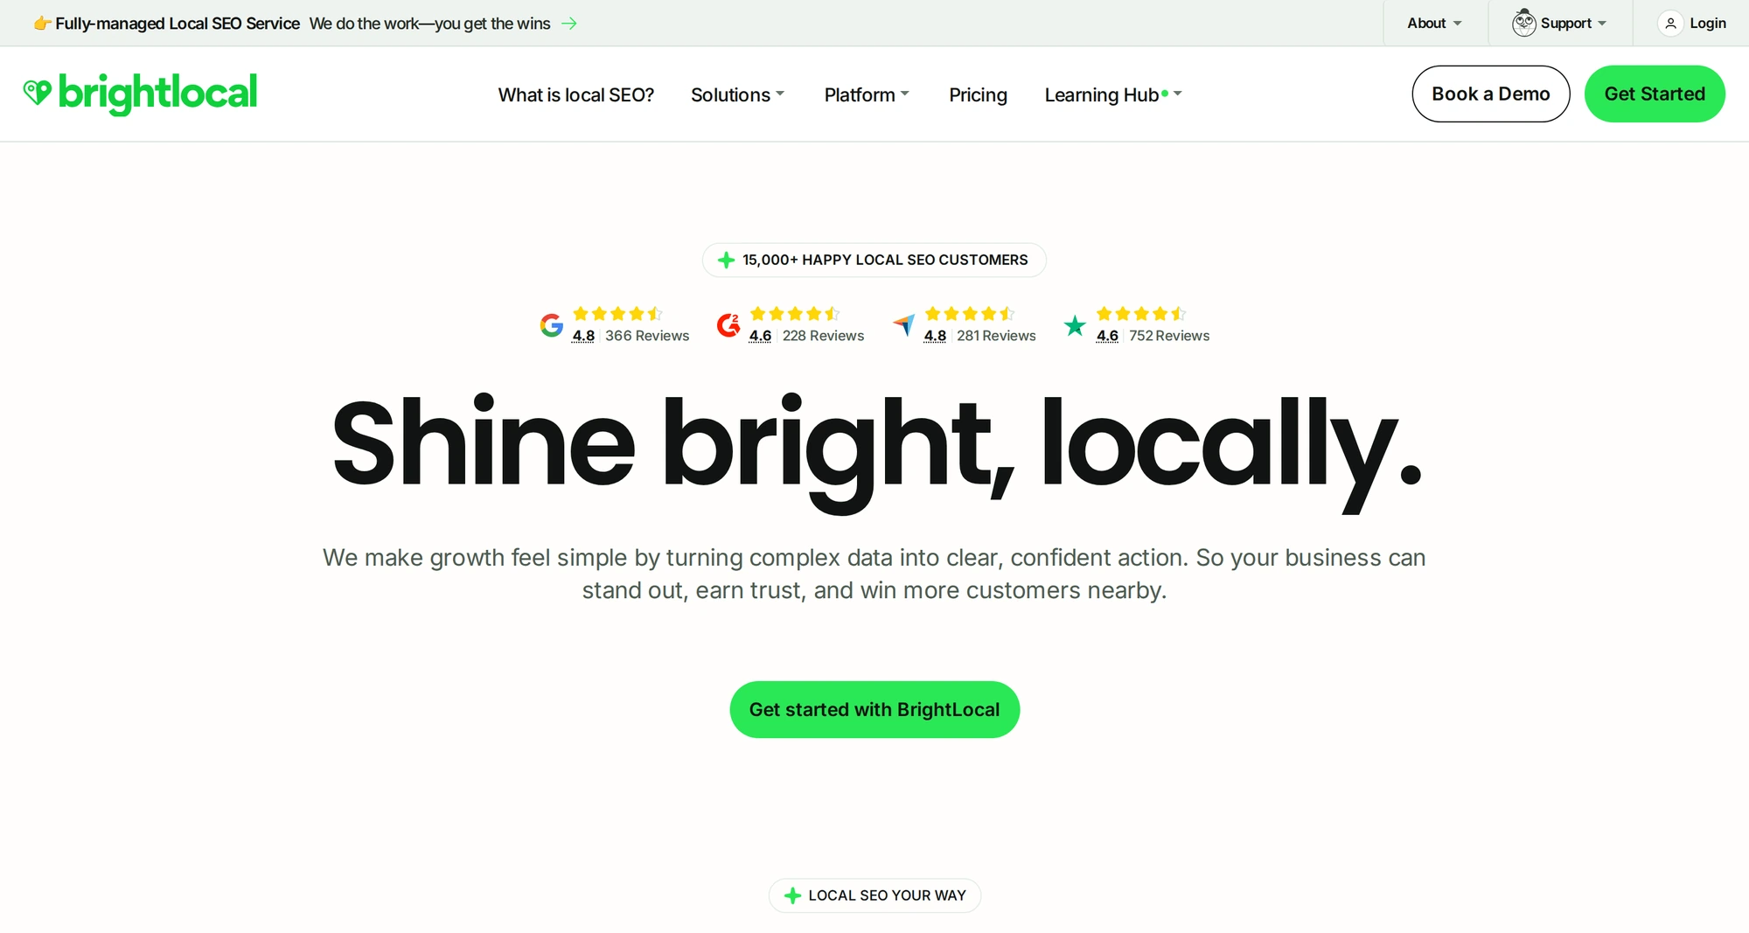Go to What is local SEO? page
The width and height of the screenshot is (1749, 933).
click(576, 94)
